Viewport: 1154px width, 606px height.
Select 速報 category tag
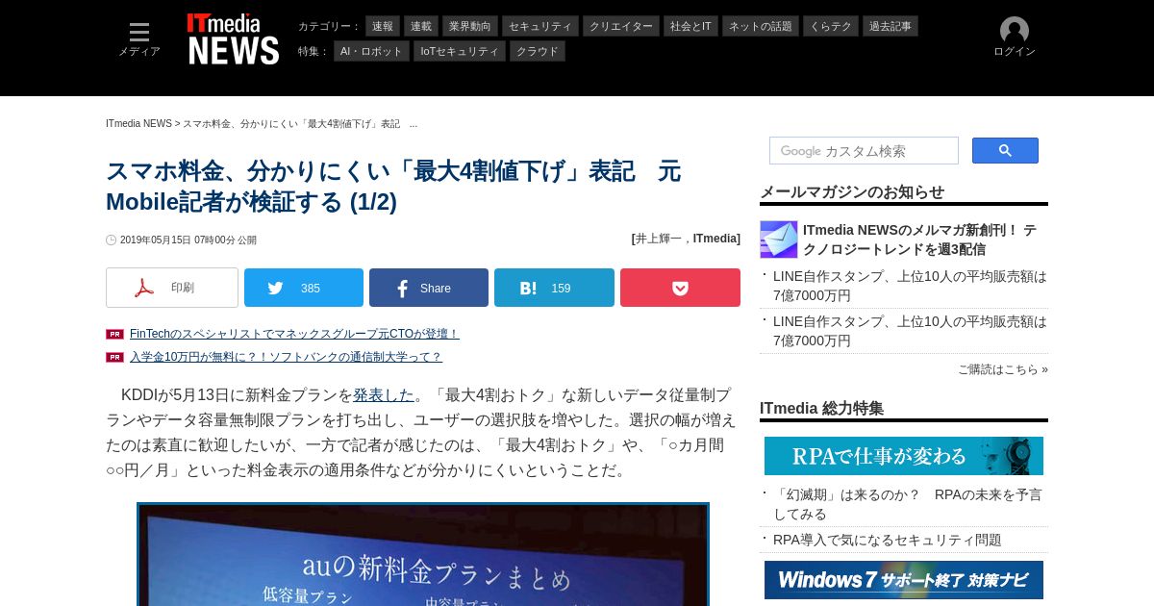(x=383, y=26)
